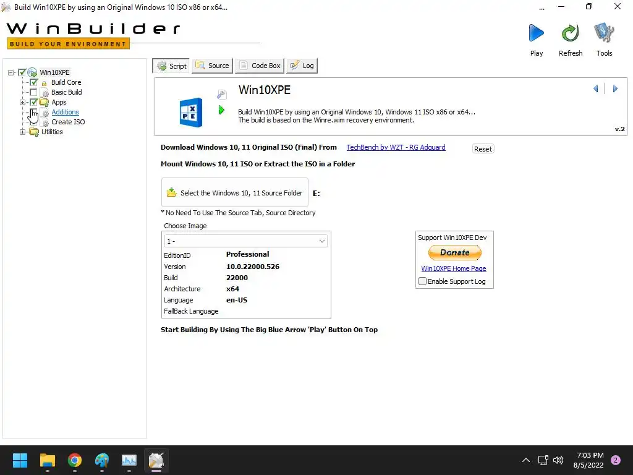633x475 pixels.
Task: Select the Basic Build tree label
Action: 66,92
